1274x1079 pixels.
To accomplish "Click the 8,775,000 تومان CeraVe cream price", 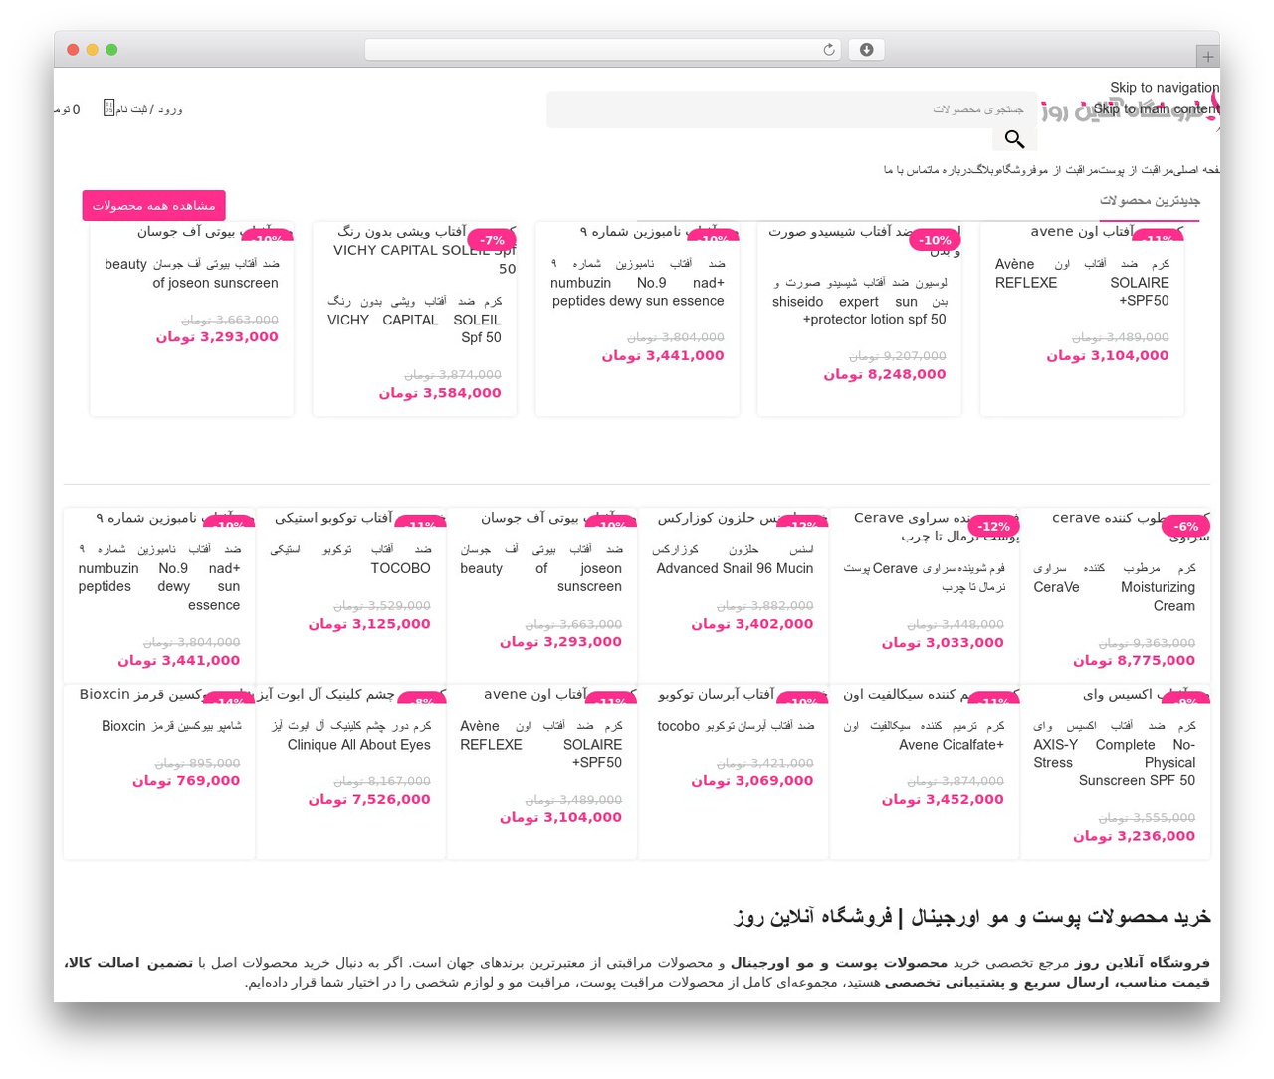I will coord(1134,660).
